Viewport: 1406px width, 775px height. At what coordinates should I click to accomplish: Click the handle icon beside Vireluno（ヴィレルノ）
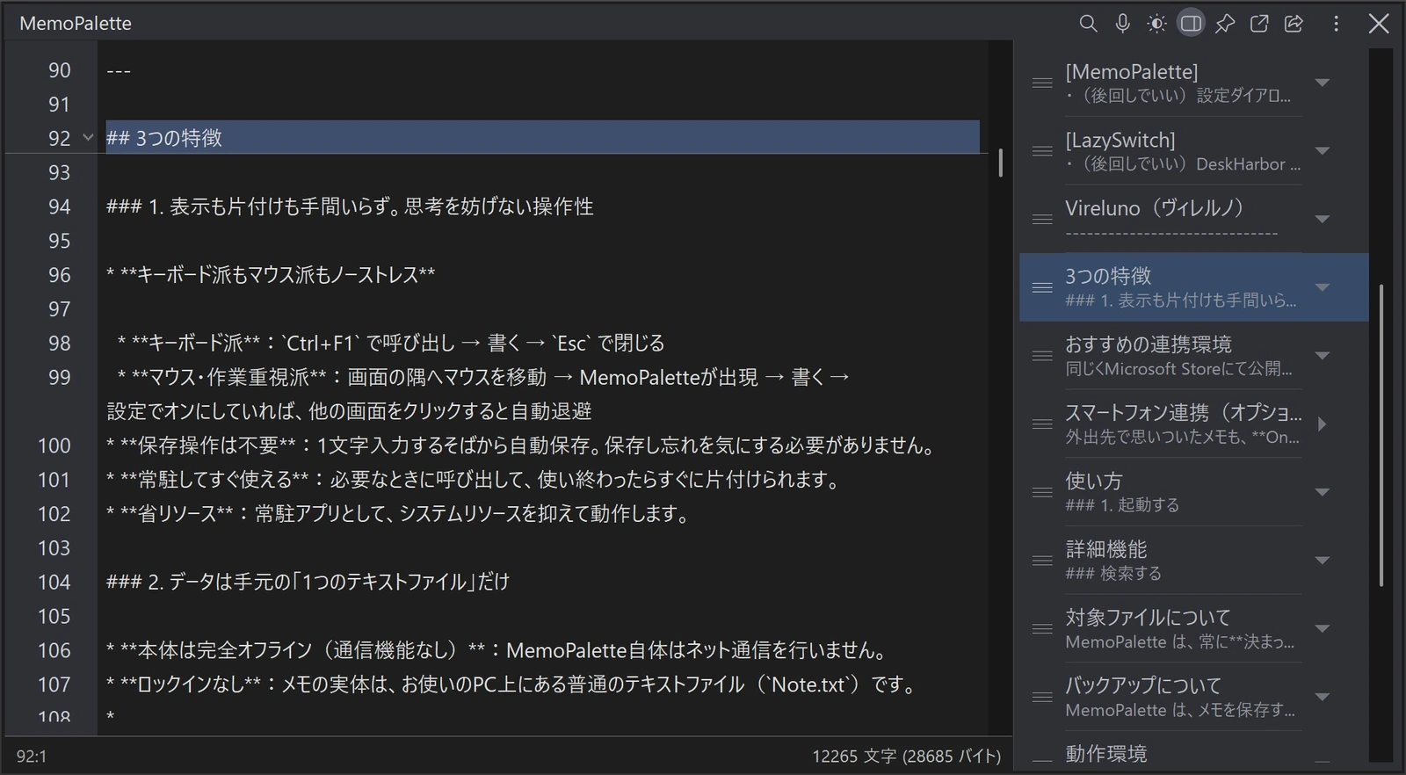coord(1042,220)
